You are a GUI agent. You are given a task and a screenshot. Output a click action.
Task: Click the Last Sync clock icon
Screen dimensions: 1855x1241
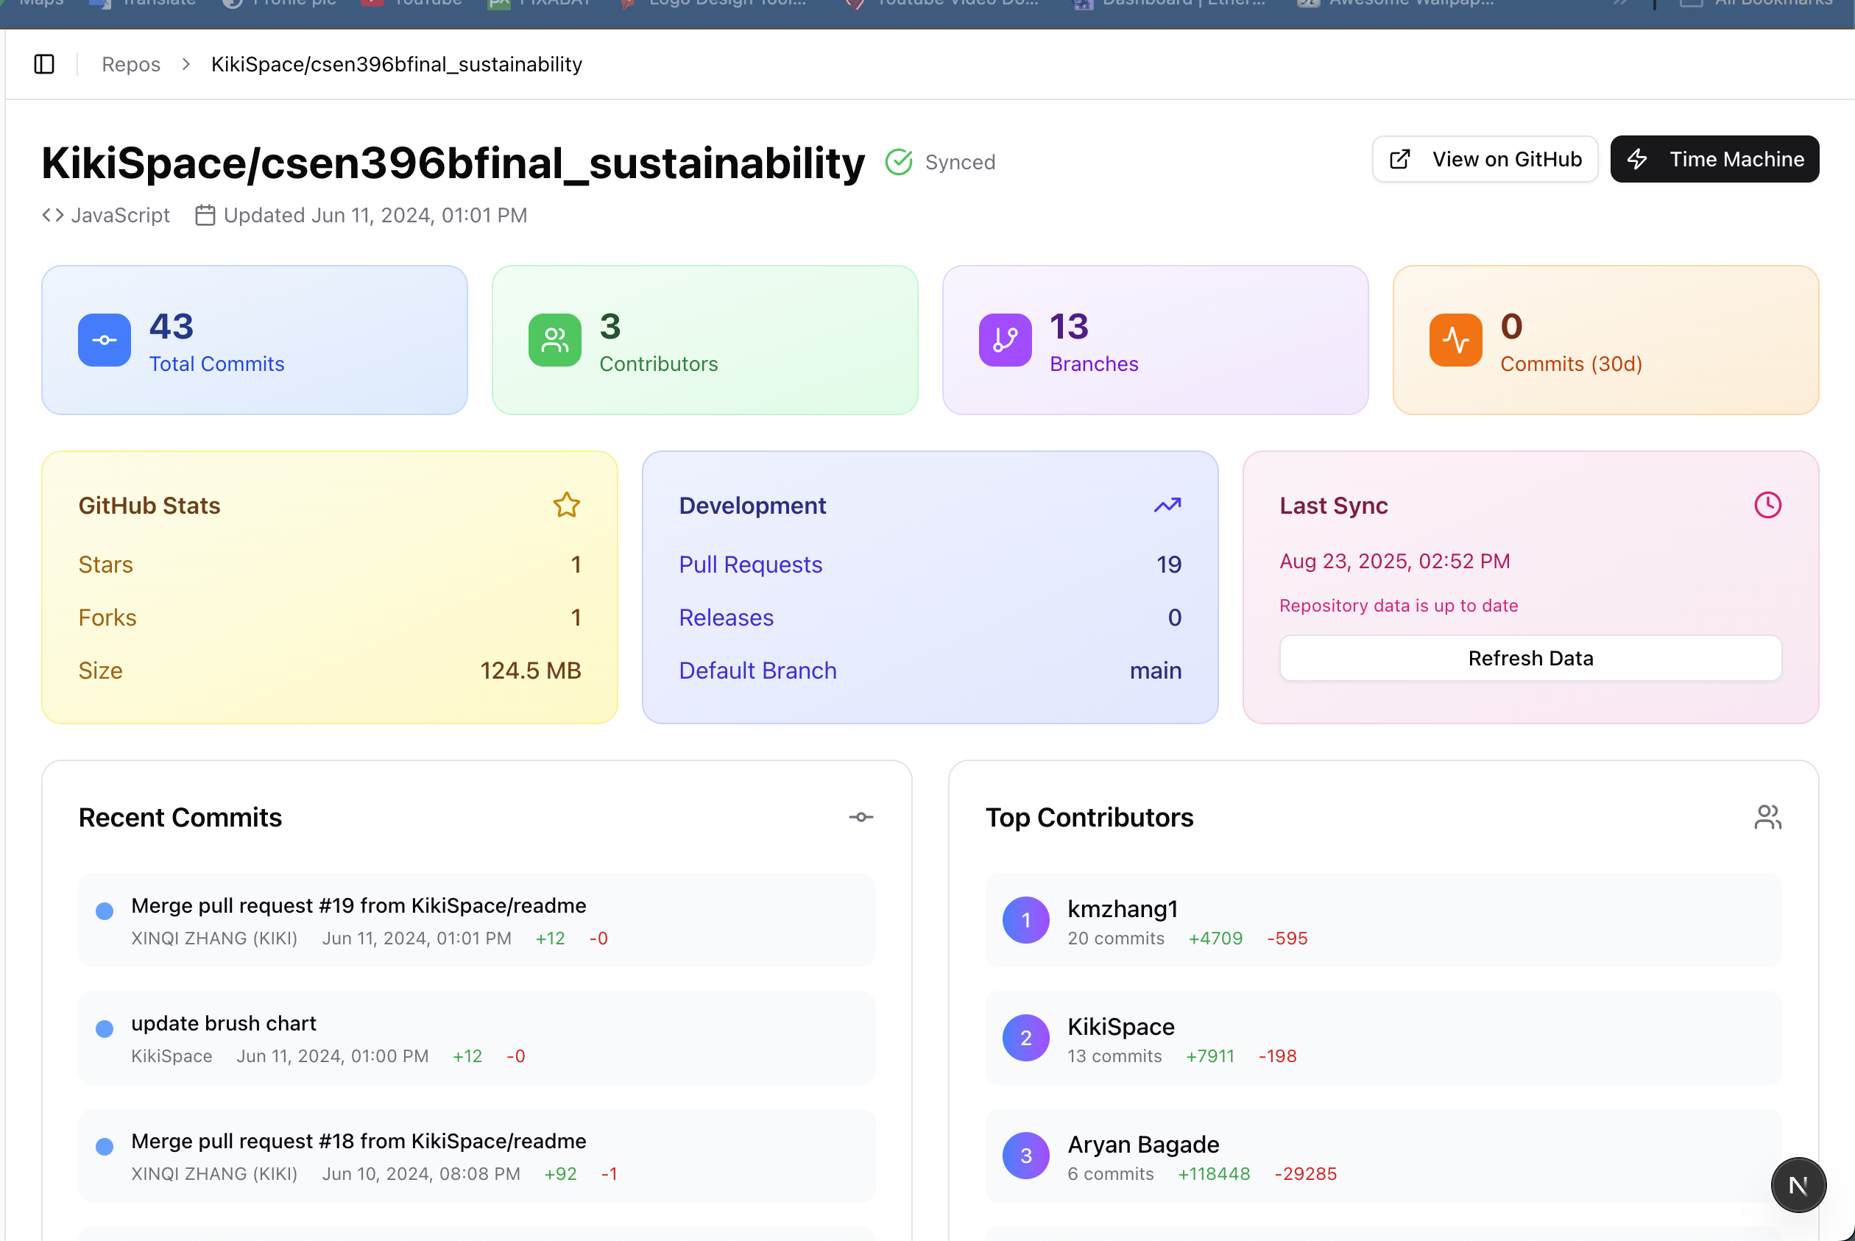click(1767, 505)
